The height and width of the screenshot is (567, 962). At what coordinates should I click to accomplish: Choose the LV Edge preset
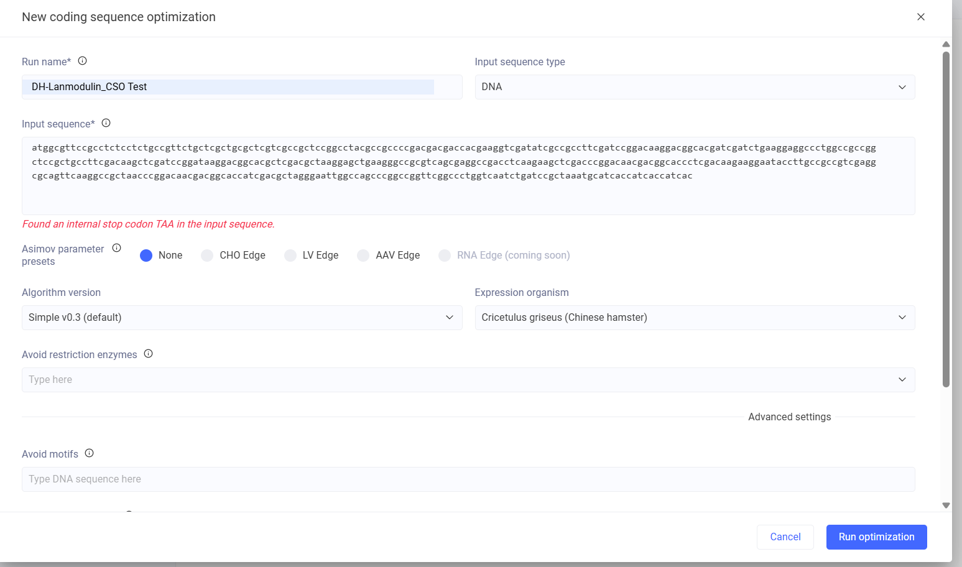290,256
